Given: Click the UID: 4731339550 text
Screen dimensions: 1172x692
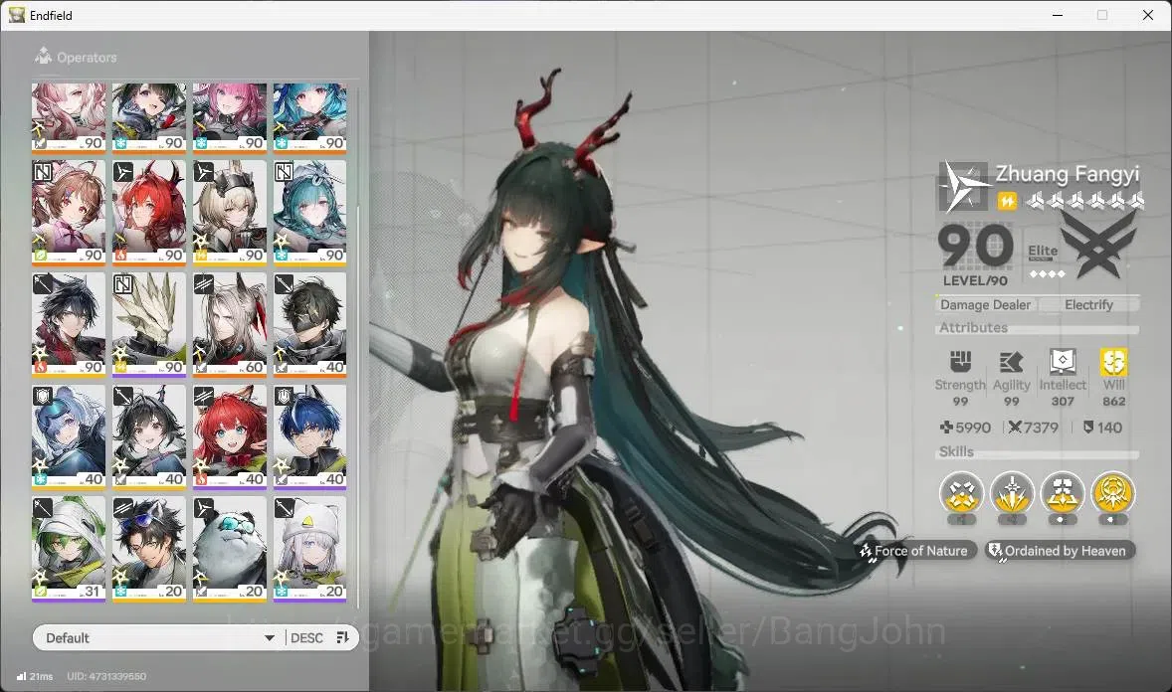Looking at the screenshot, I should [106, 676].
